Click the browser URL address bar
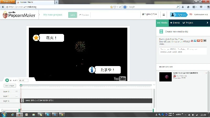 pyautogui.click(x=59, y=7)
